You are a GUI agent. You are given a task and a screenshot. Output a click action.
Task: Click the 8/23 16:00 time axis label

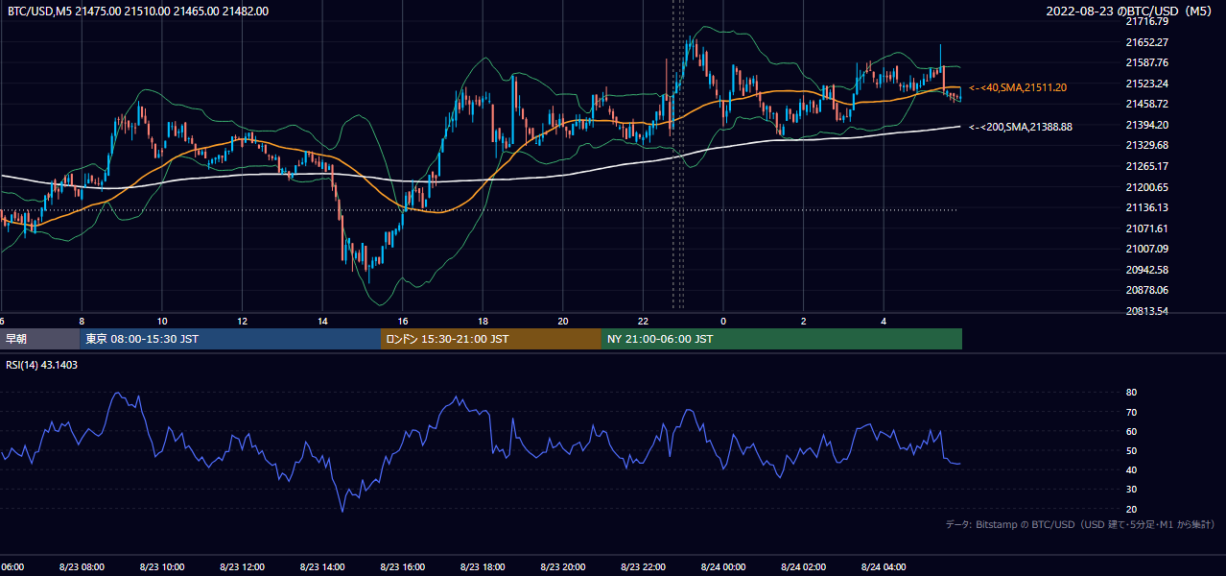coord(403,567)
